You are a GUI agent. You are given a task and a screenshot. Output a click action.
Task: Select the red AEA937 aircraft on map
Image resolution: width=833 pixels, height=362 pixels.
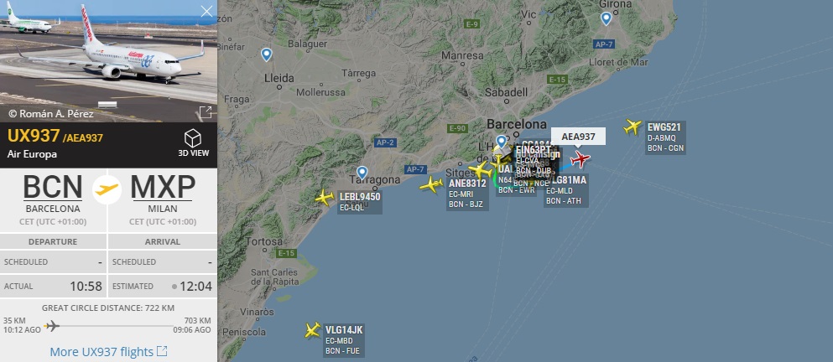[580, 158]
